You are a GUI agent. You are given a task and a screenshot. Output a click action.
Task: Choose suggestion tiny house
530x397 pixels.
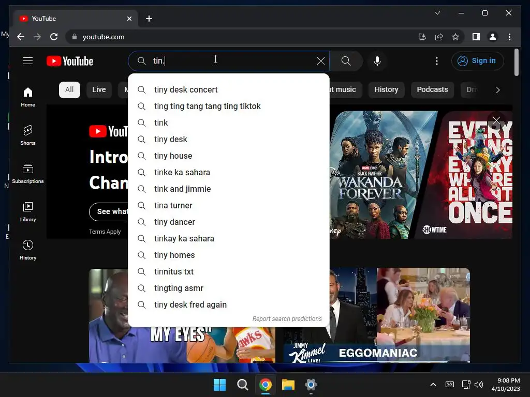229,156
